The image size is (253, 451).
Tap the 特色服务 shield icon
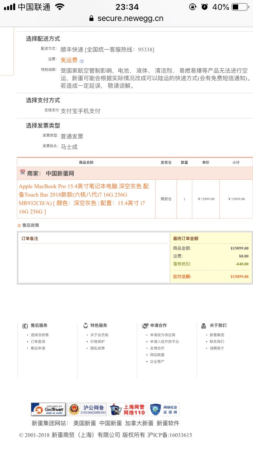[x=86, y=326]
